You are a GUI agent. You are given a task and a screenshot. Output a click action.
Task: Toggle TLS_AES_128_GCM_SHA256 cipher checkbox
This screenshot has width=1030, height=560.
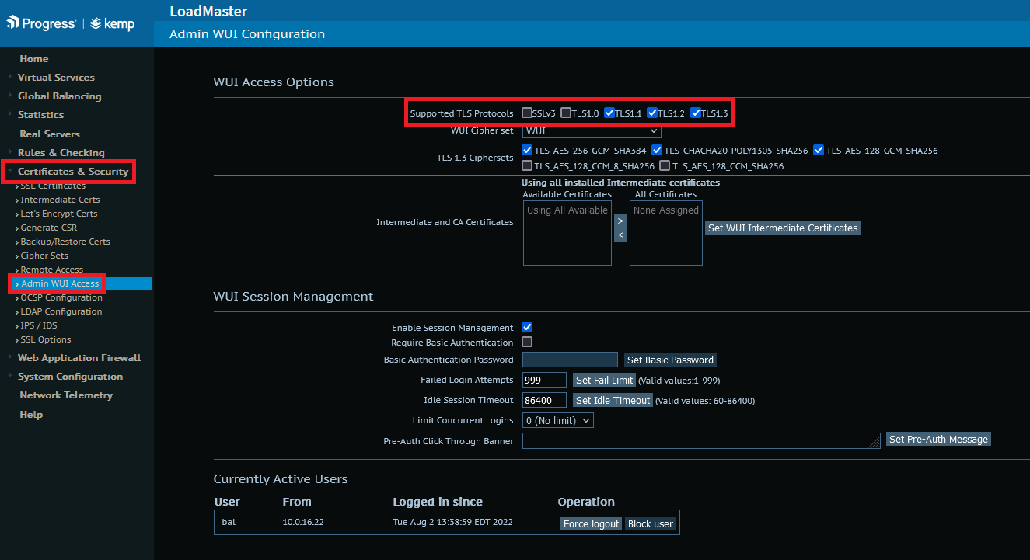tap(819, 150)
